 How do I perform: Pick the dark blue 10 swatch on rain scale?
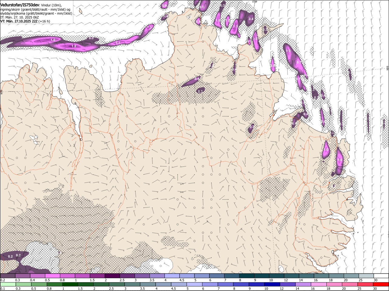click(272, 284)
